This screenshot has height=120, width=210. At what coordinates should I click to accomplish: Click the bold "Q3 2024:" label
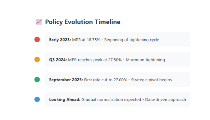[x=58, y=60]
